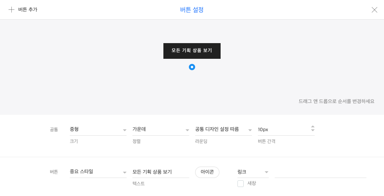Close the 버튼 설정 dialog
Image resolution: width=384 pixels, height=196 pixels.
(375, 10)
